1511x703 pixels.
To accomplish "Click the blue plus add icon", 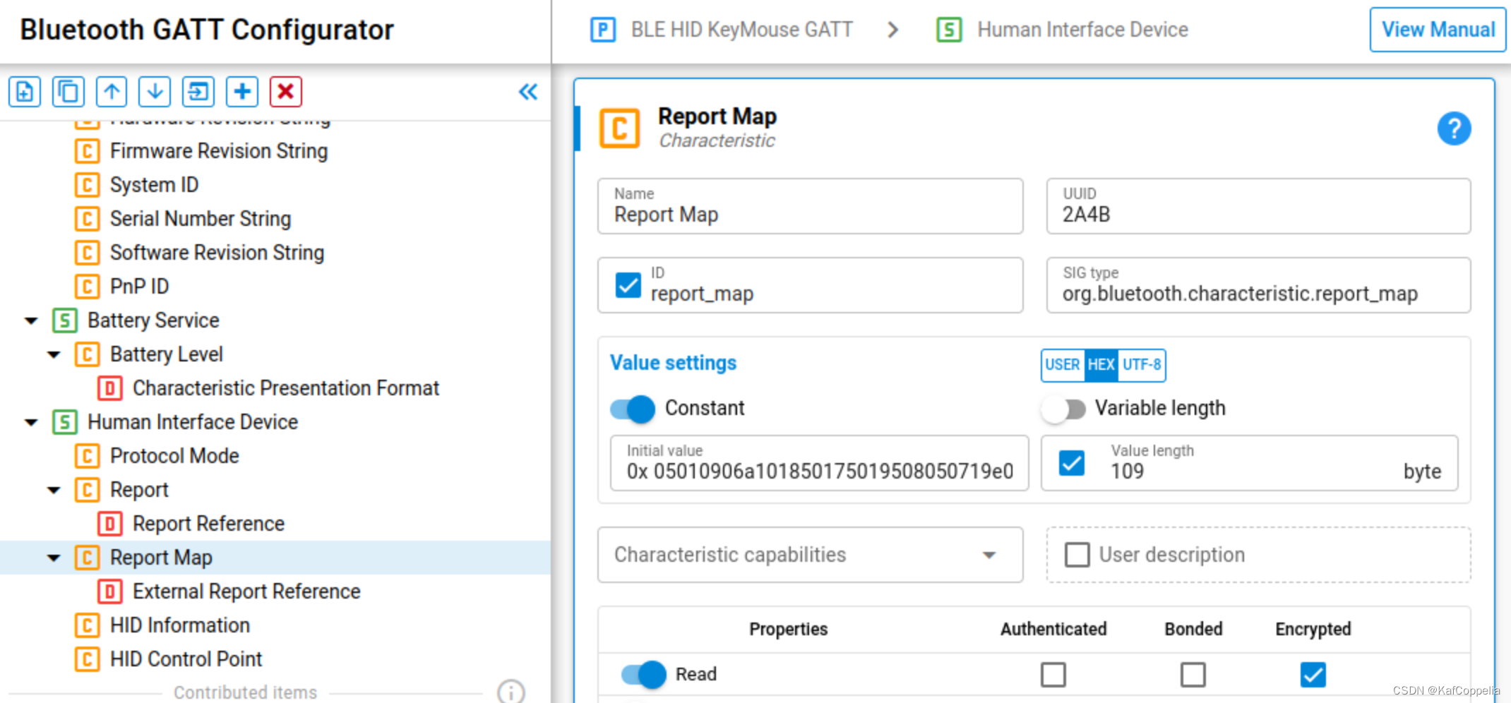I will (x=242, y=92).
